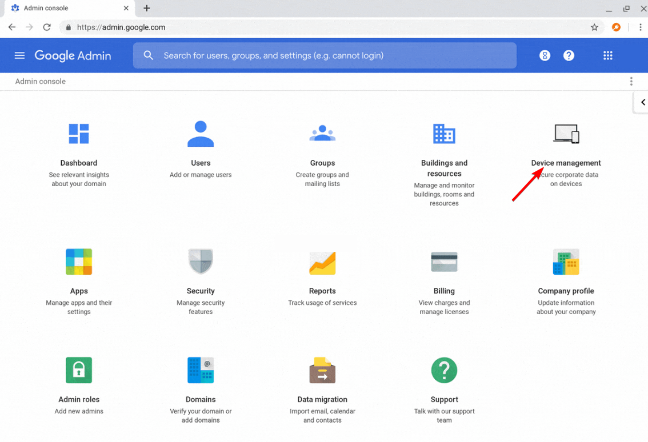Click the Groups title link
Viewport: 648px width, 442px height.
[x=322, y=163]
